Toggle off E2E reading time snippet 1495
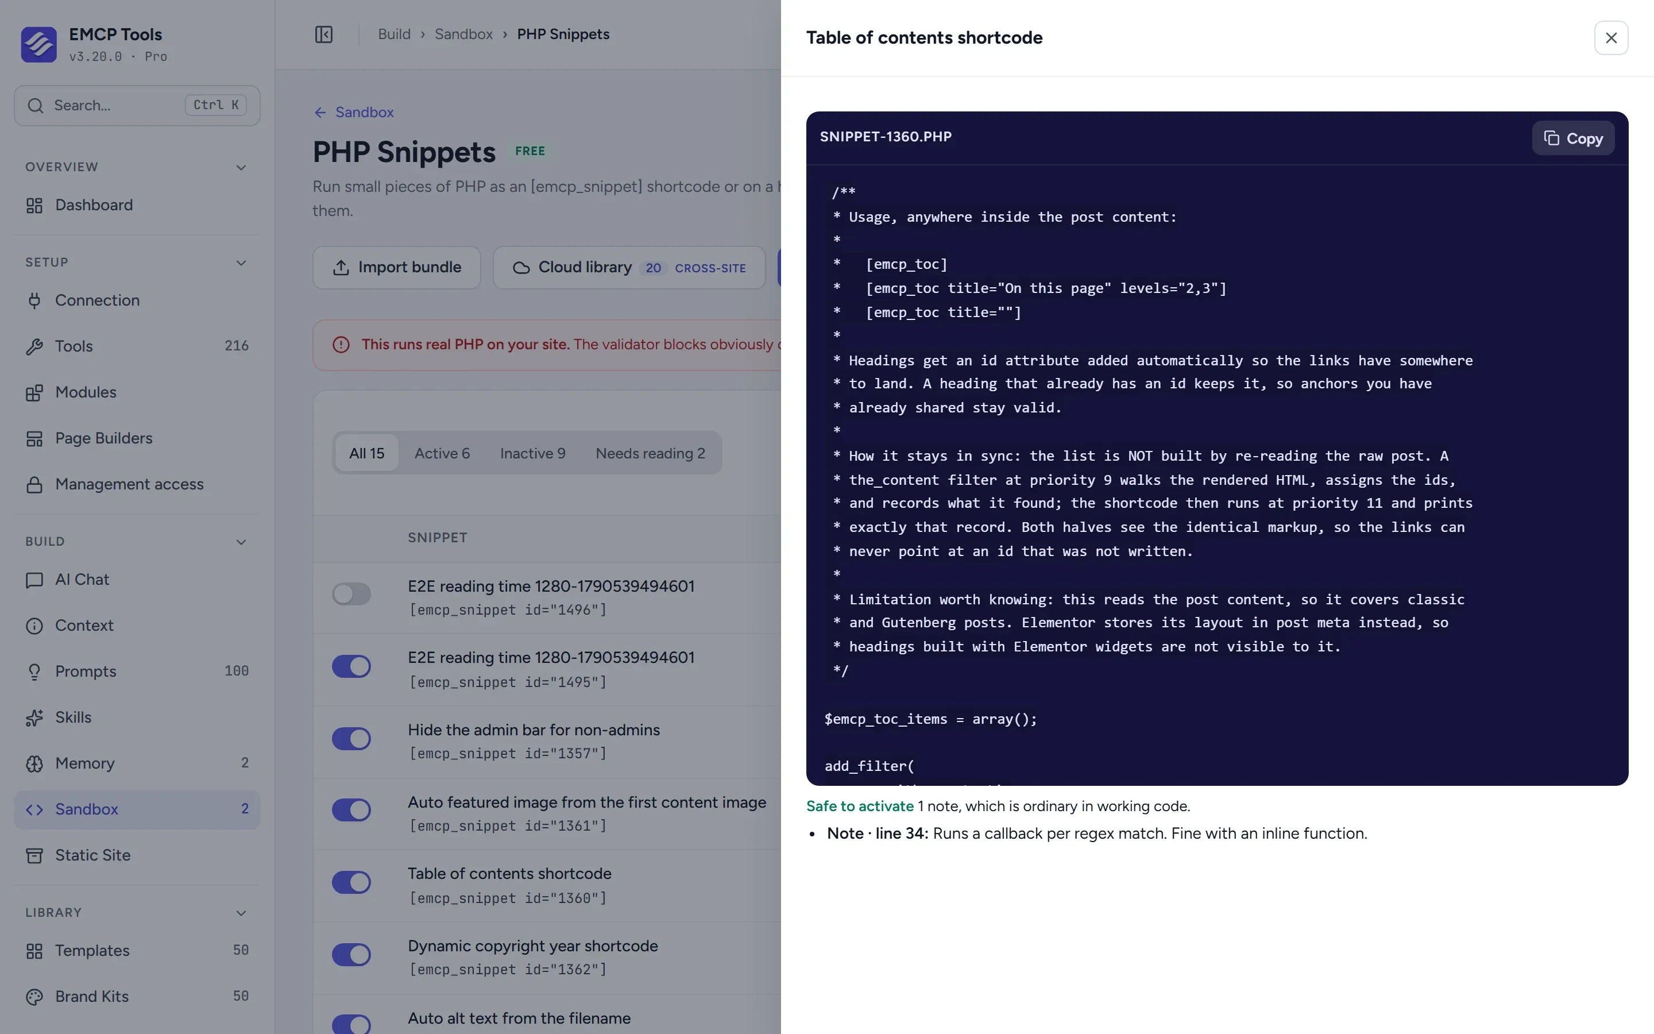Image resolution: width=1654 pixels, height=1034 pixels. click(x=351, y=666)
